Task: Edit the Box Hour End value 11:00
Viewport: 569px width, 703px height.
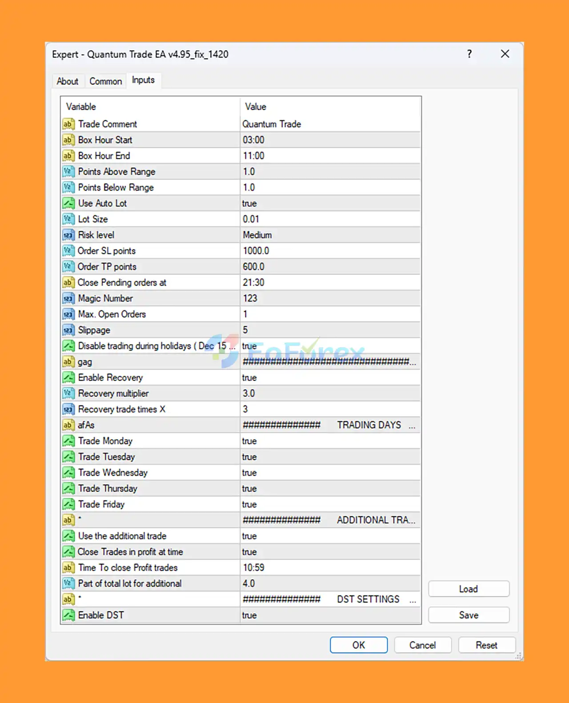Action: [x=330, y=156]
